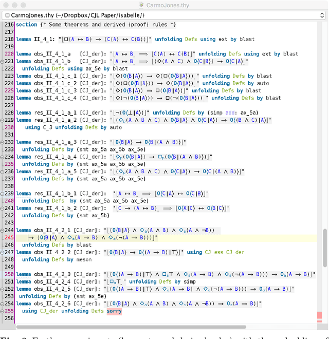This screenshot has height=339, width=329.
Task: Collapse the fold marker at line 254
Action: [x=2, y=304]
